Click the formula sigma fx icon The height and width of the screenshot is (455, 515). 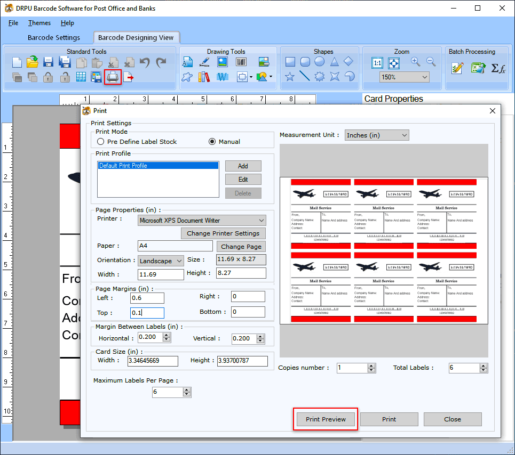(x=498, y=68)
